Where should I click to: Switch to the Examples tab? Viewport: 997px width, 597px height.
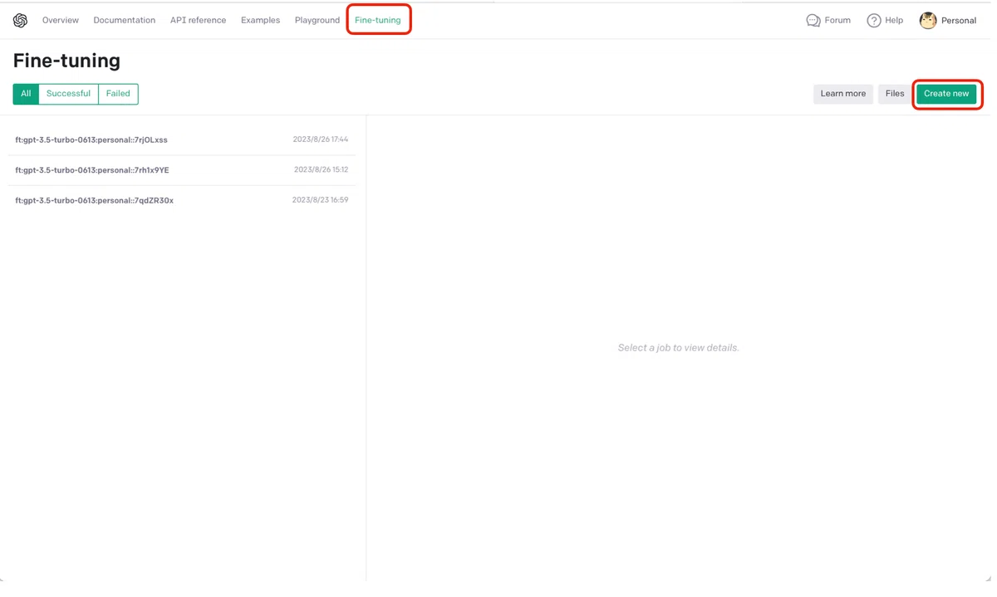pos(260,21)
